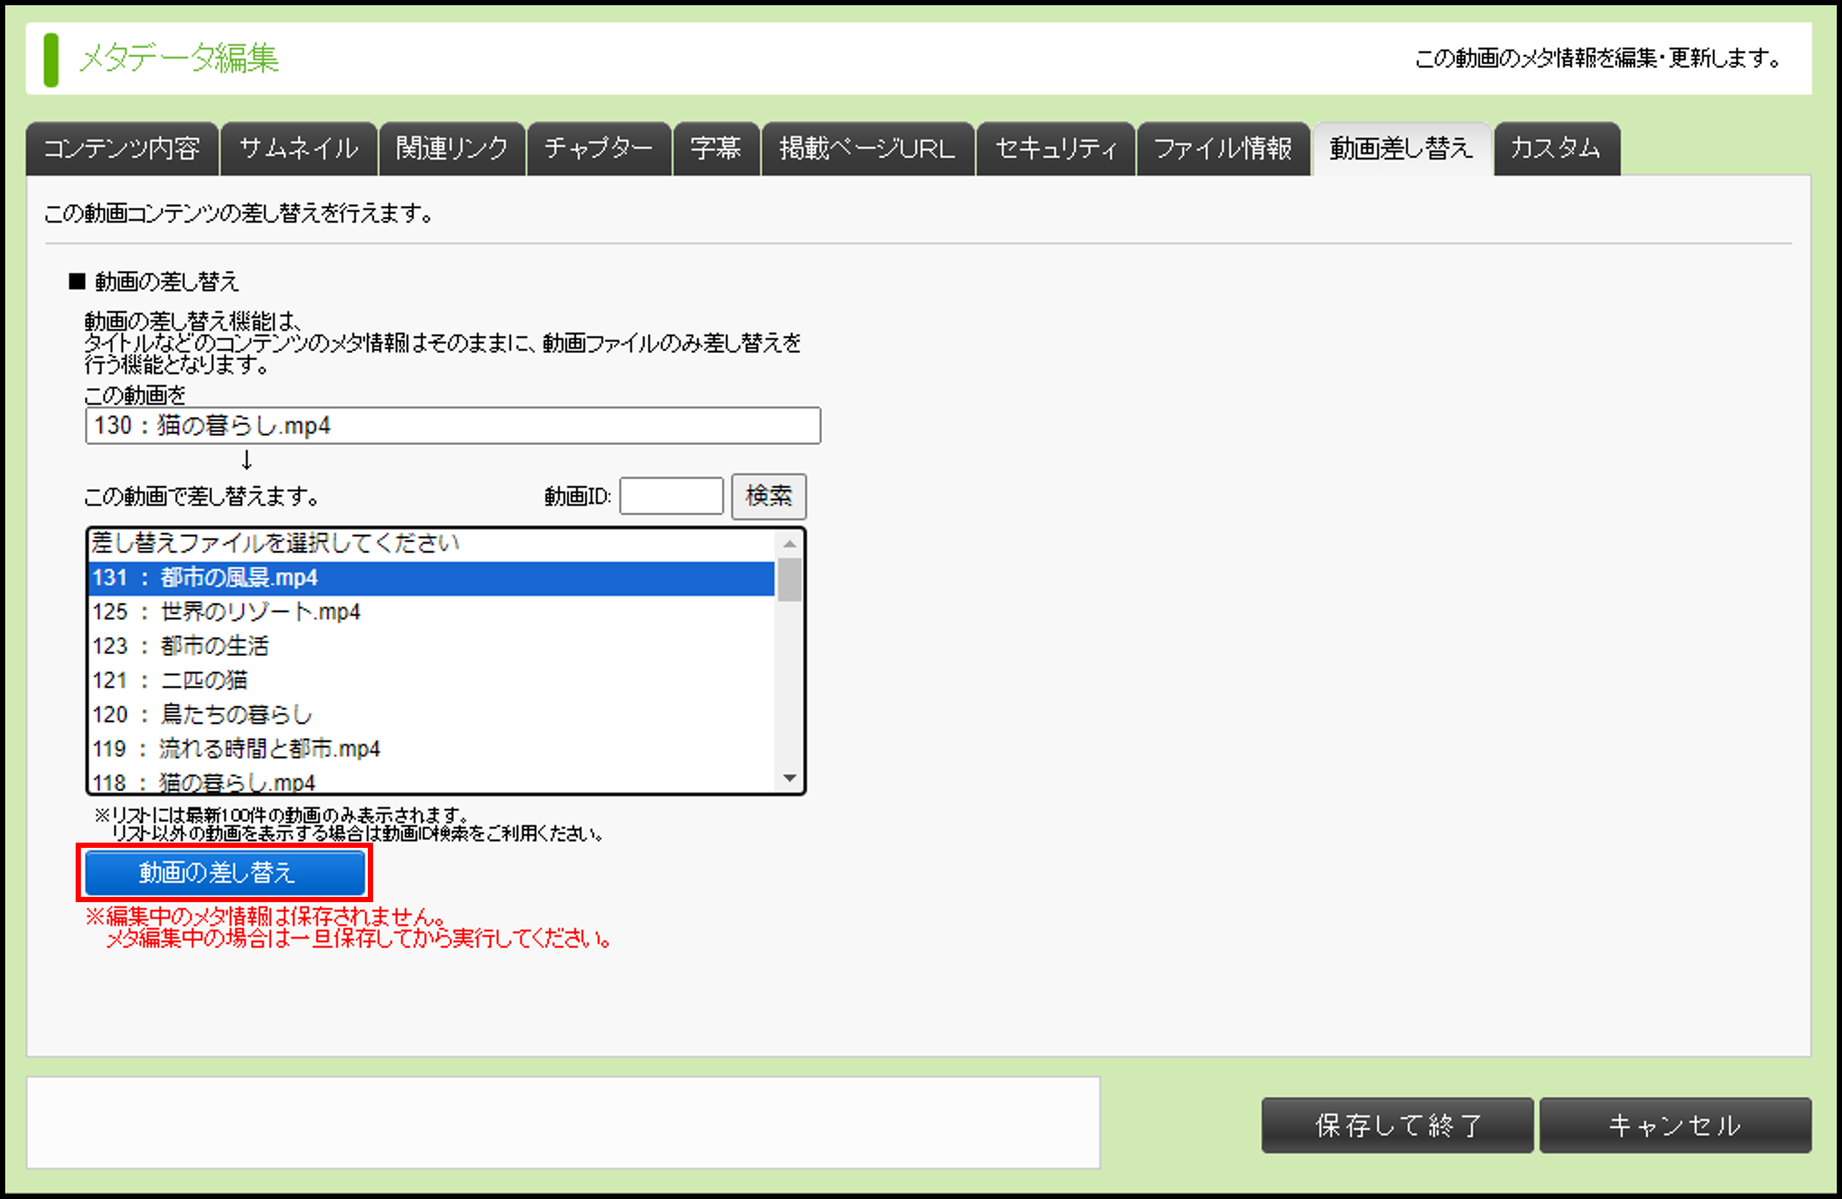Select list item 123：都市の生活
Viewport: 1842px width, 1199px height.
coord(432,646)
